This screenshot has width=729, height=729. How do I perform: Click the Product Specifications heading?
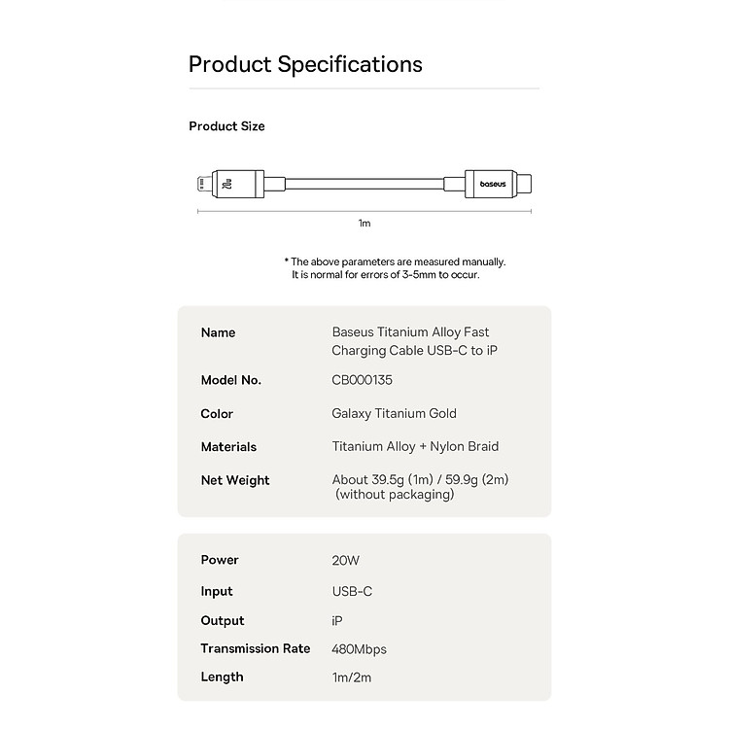coord(305,64)
